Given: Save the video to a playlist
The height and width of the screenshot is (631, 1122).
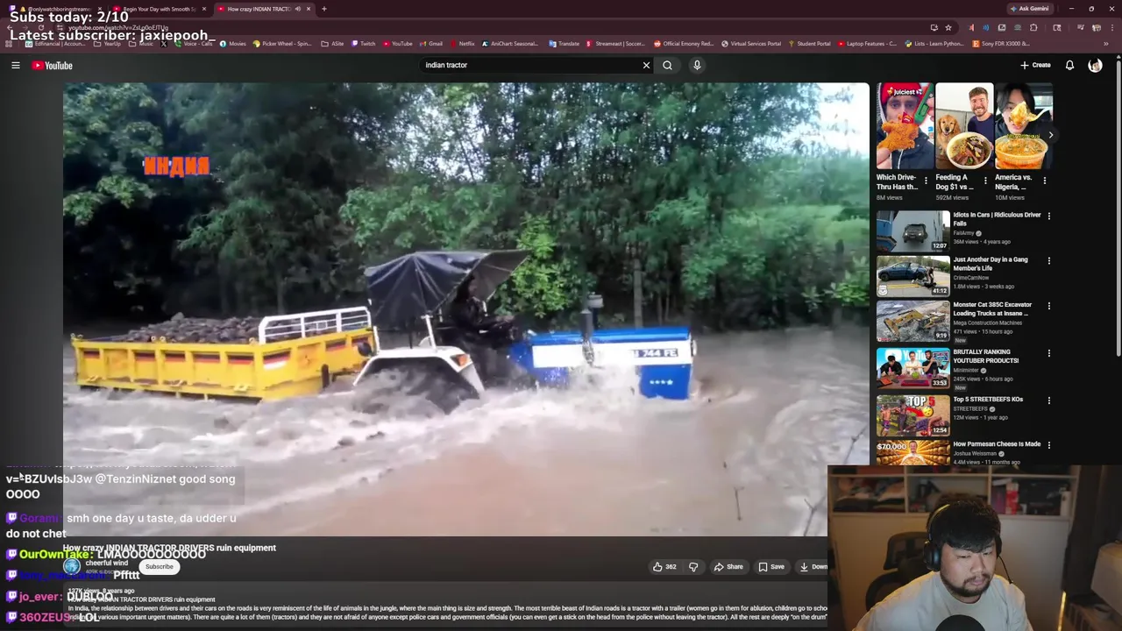Looking at the screenshot, I should point(771,567).
